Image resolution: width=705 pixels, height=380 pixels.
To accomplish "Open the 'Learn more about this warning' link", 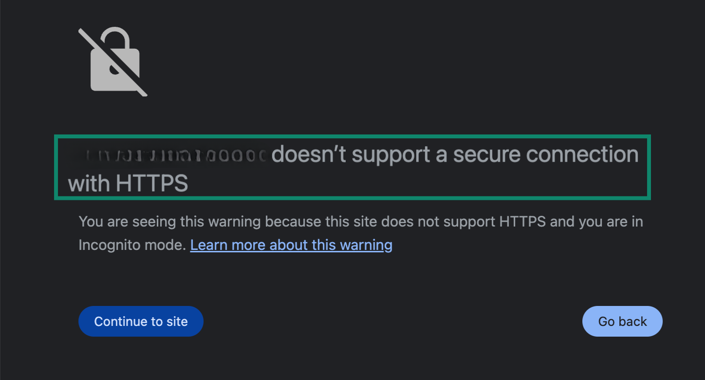I will coord(291,245).
